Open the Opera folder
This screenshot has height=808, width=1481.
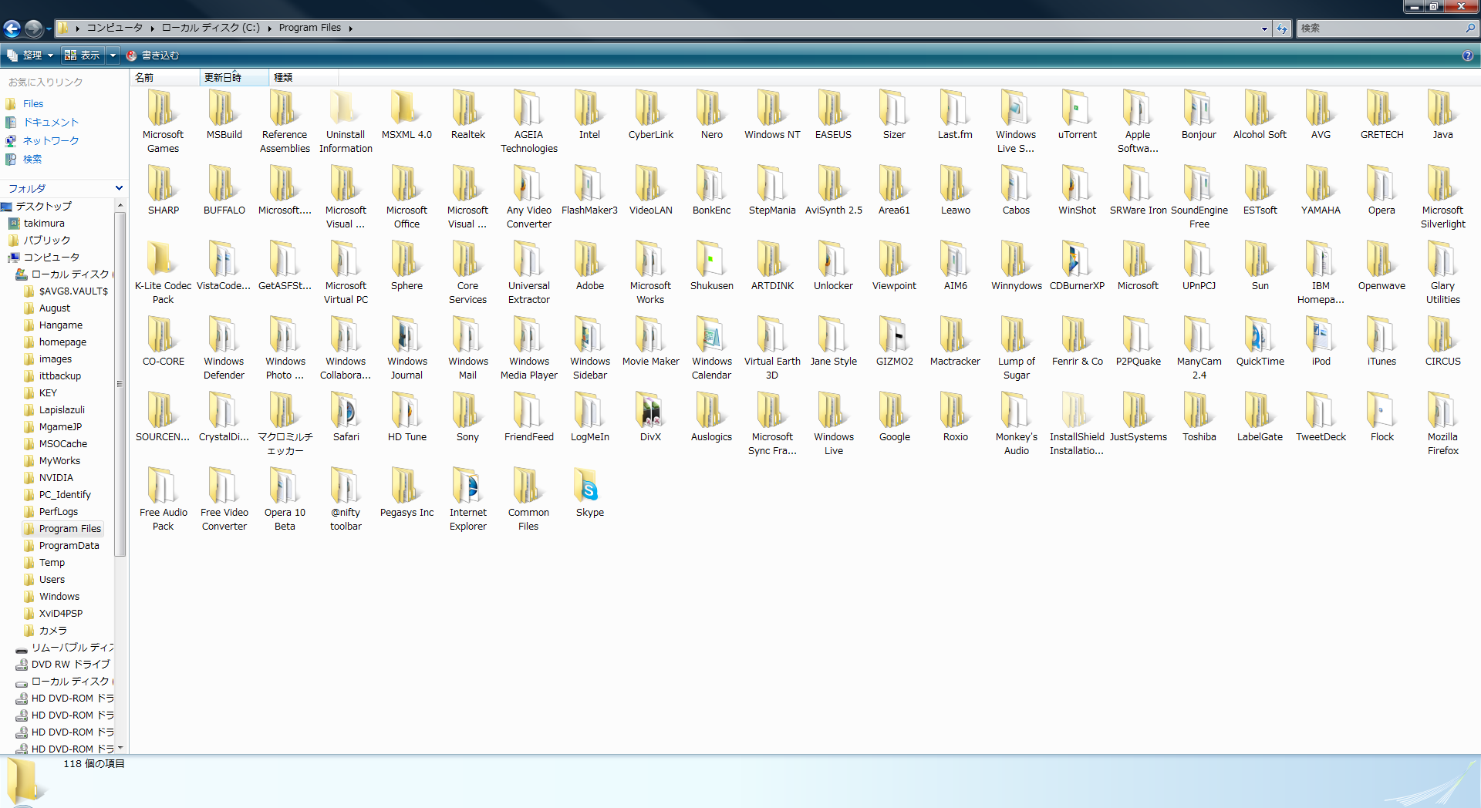coord(1381,190)
